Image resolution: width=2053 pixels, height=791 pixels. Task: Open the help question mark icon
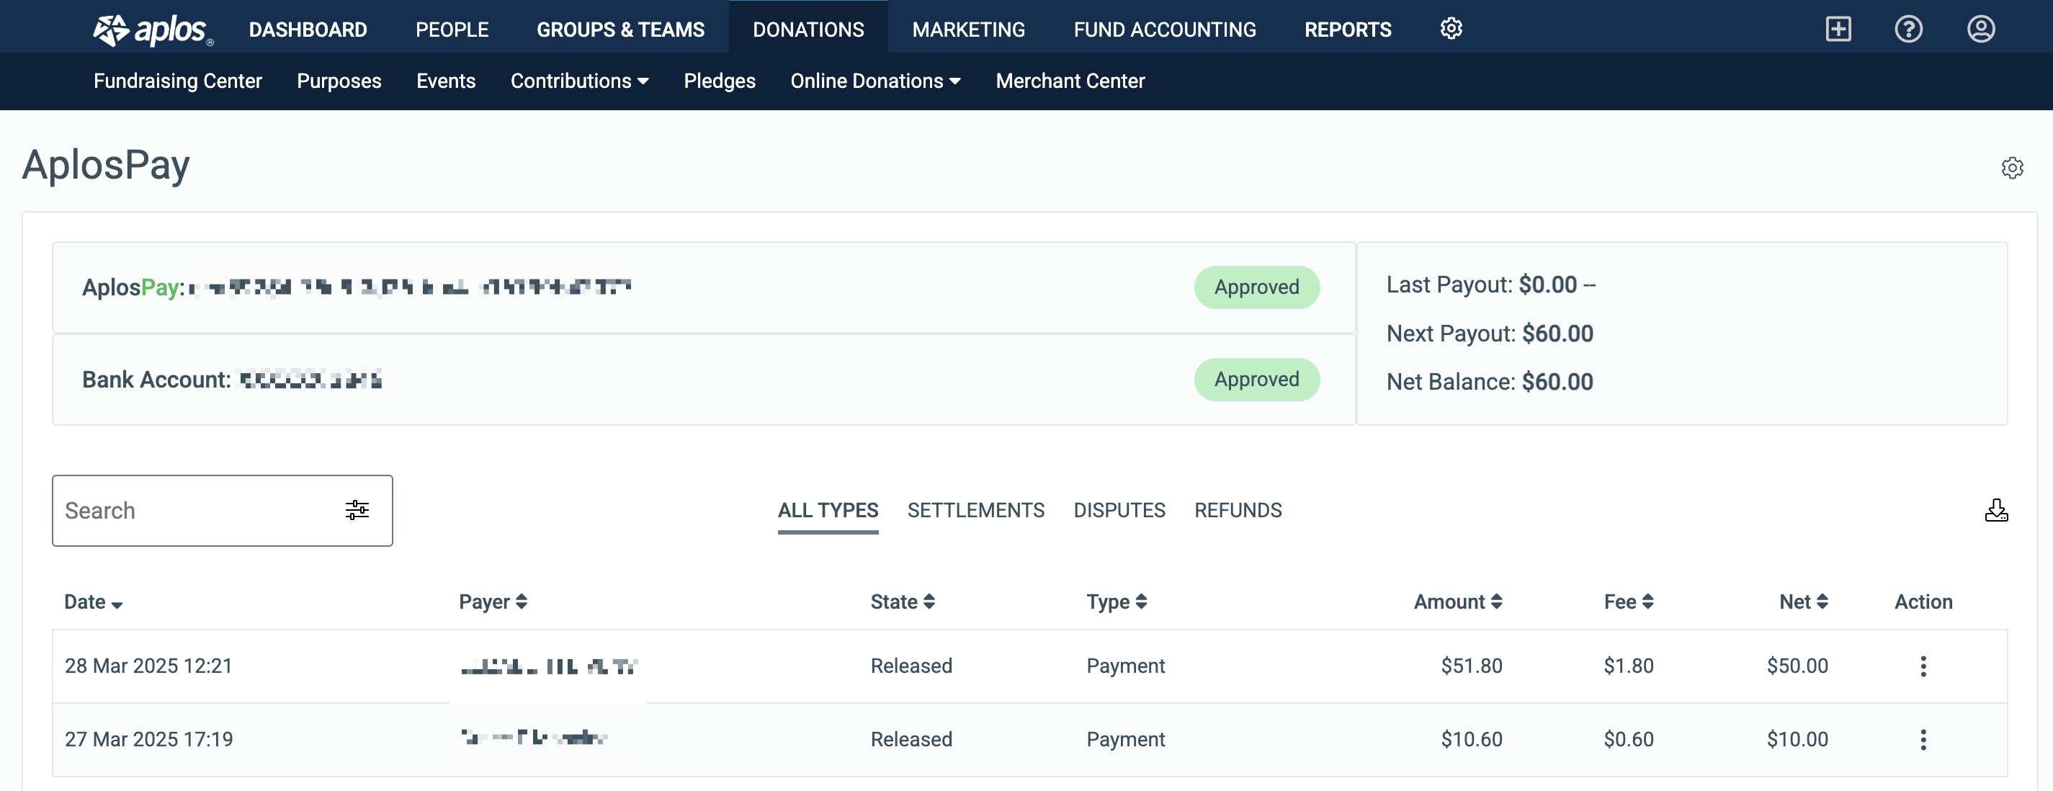pyautogui.click(x=1909, y=30)
